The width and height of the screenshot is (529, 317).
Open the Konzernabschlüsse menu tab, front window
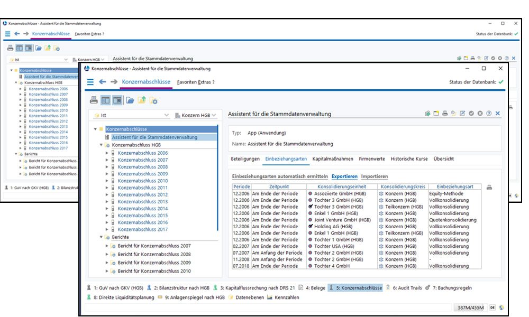(146, 82)
